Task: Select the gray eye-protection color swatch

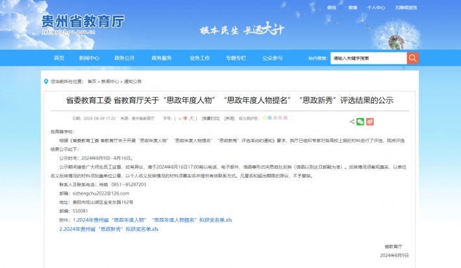Action: click(275, 118)
